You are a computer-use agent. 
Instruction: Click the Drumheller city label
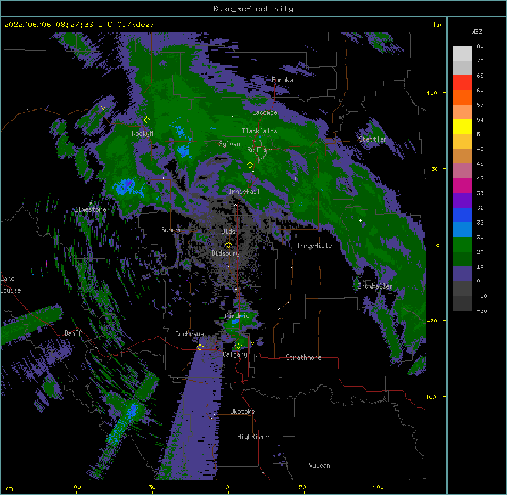click(375, 286)
